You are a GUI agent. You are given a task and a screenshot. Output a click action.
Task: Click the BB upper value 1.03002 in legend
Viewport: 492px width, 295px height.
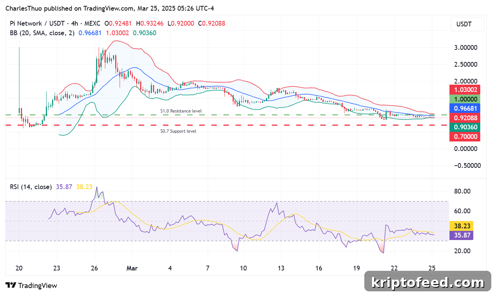117,33
